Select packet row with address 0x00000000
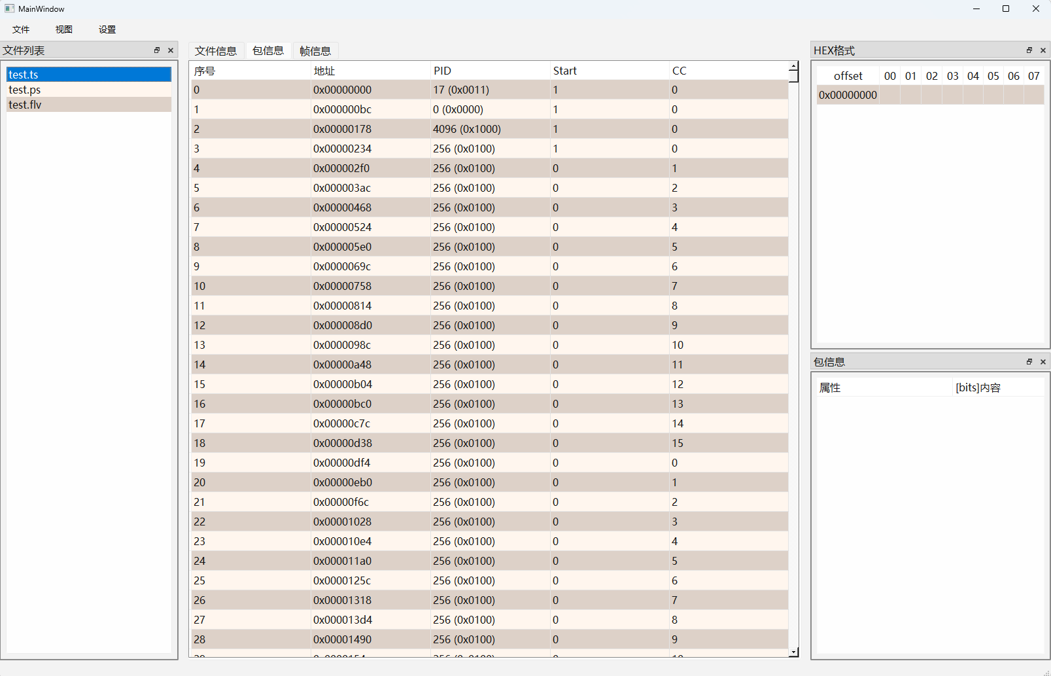This screenshot has width=1051, height=676. 490,90
